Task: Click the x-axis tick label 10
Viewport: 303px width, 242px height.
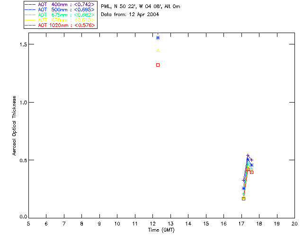Action: [117, 224]
